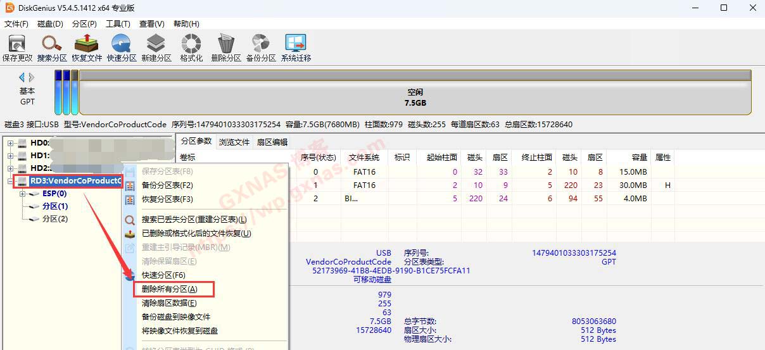Choose 删除所有分区(A) from the context menu
The image size is (765, 350).
coord(170,289)
